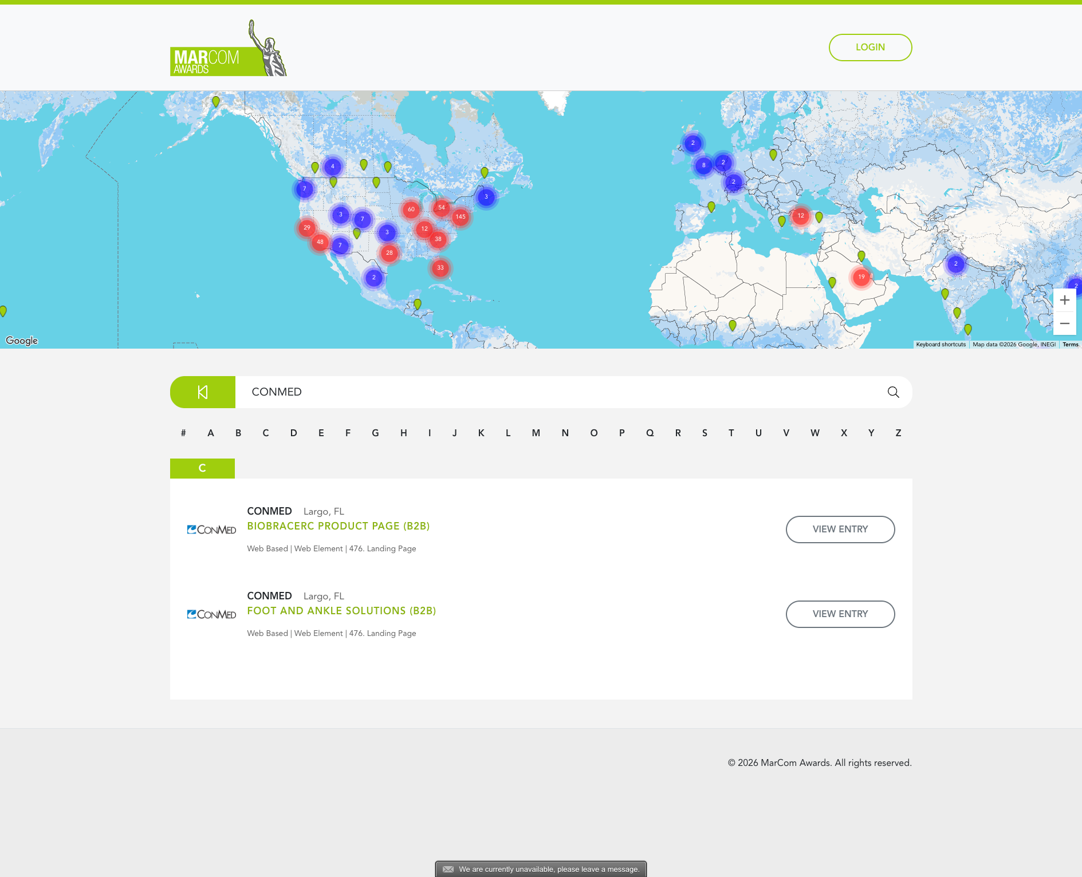1082x877 pixels.
Task: Open the blue 2 cluster in Mexico
Action: (374, 278)
